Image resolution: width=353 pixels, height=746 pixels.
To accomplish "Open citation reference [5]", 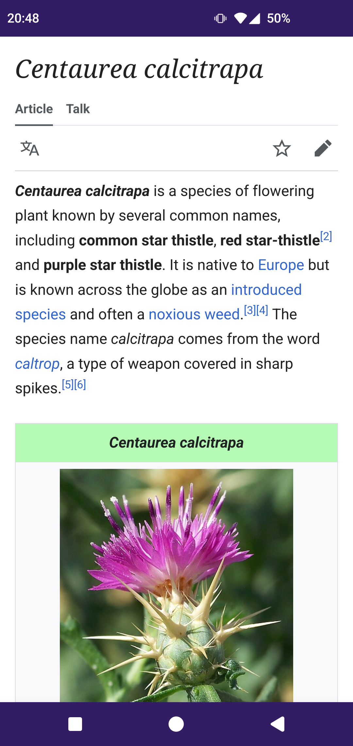I will coord(68,384).
